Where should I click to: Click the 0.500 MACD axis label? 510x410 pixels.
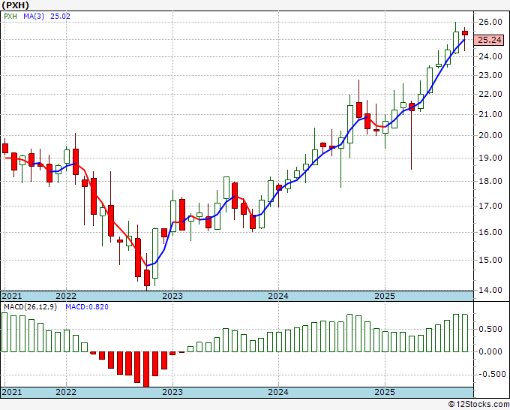pos(490,329)
